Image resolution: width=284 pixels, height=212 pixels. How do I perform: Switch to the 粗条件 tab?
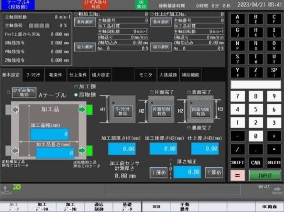pos(56,75)
